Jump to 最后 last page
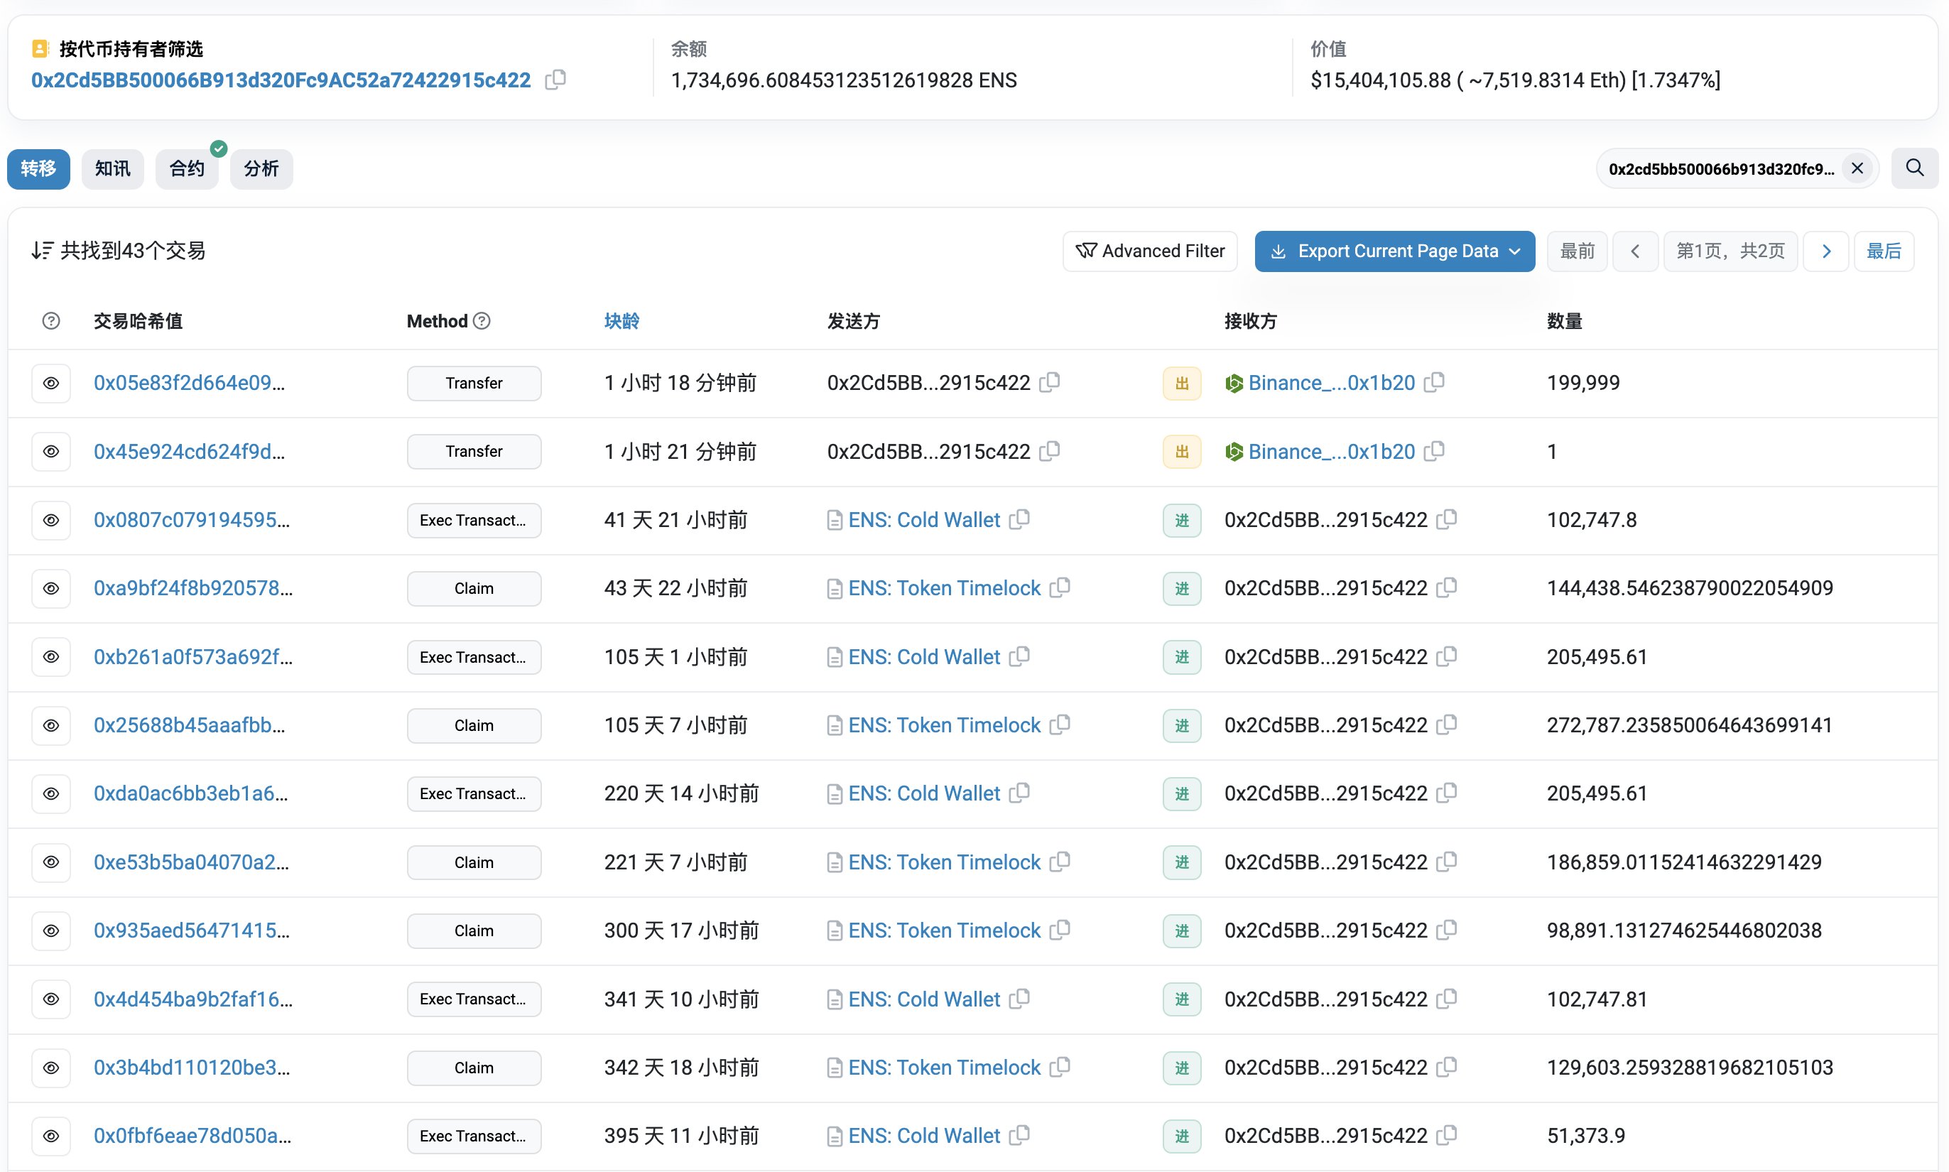 coord(1884,251)
